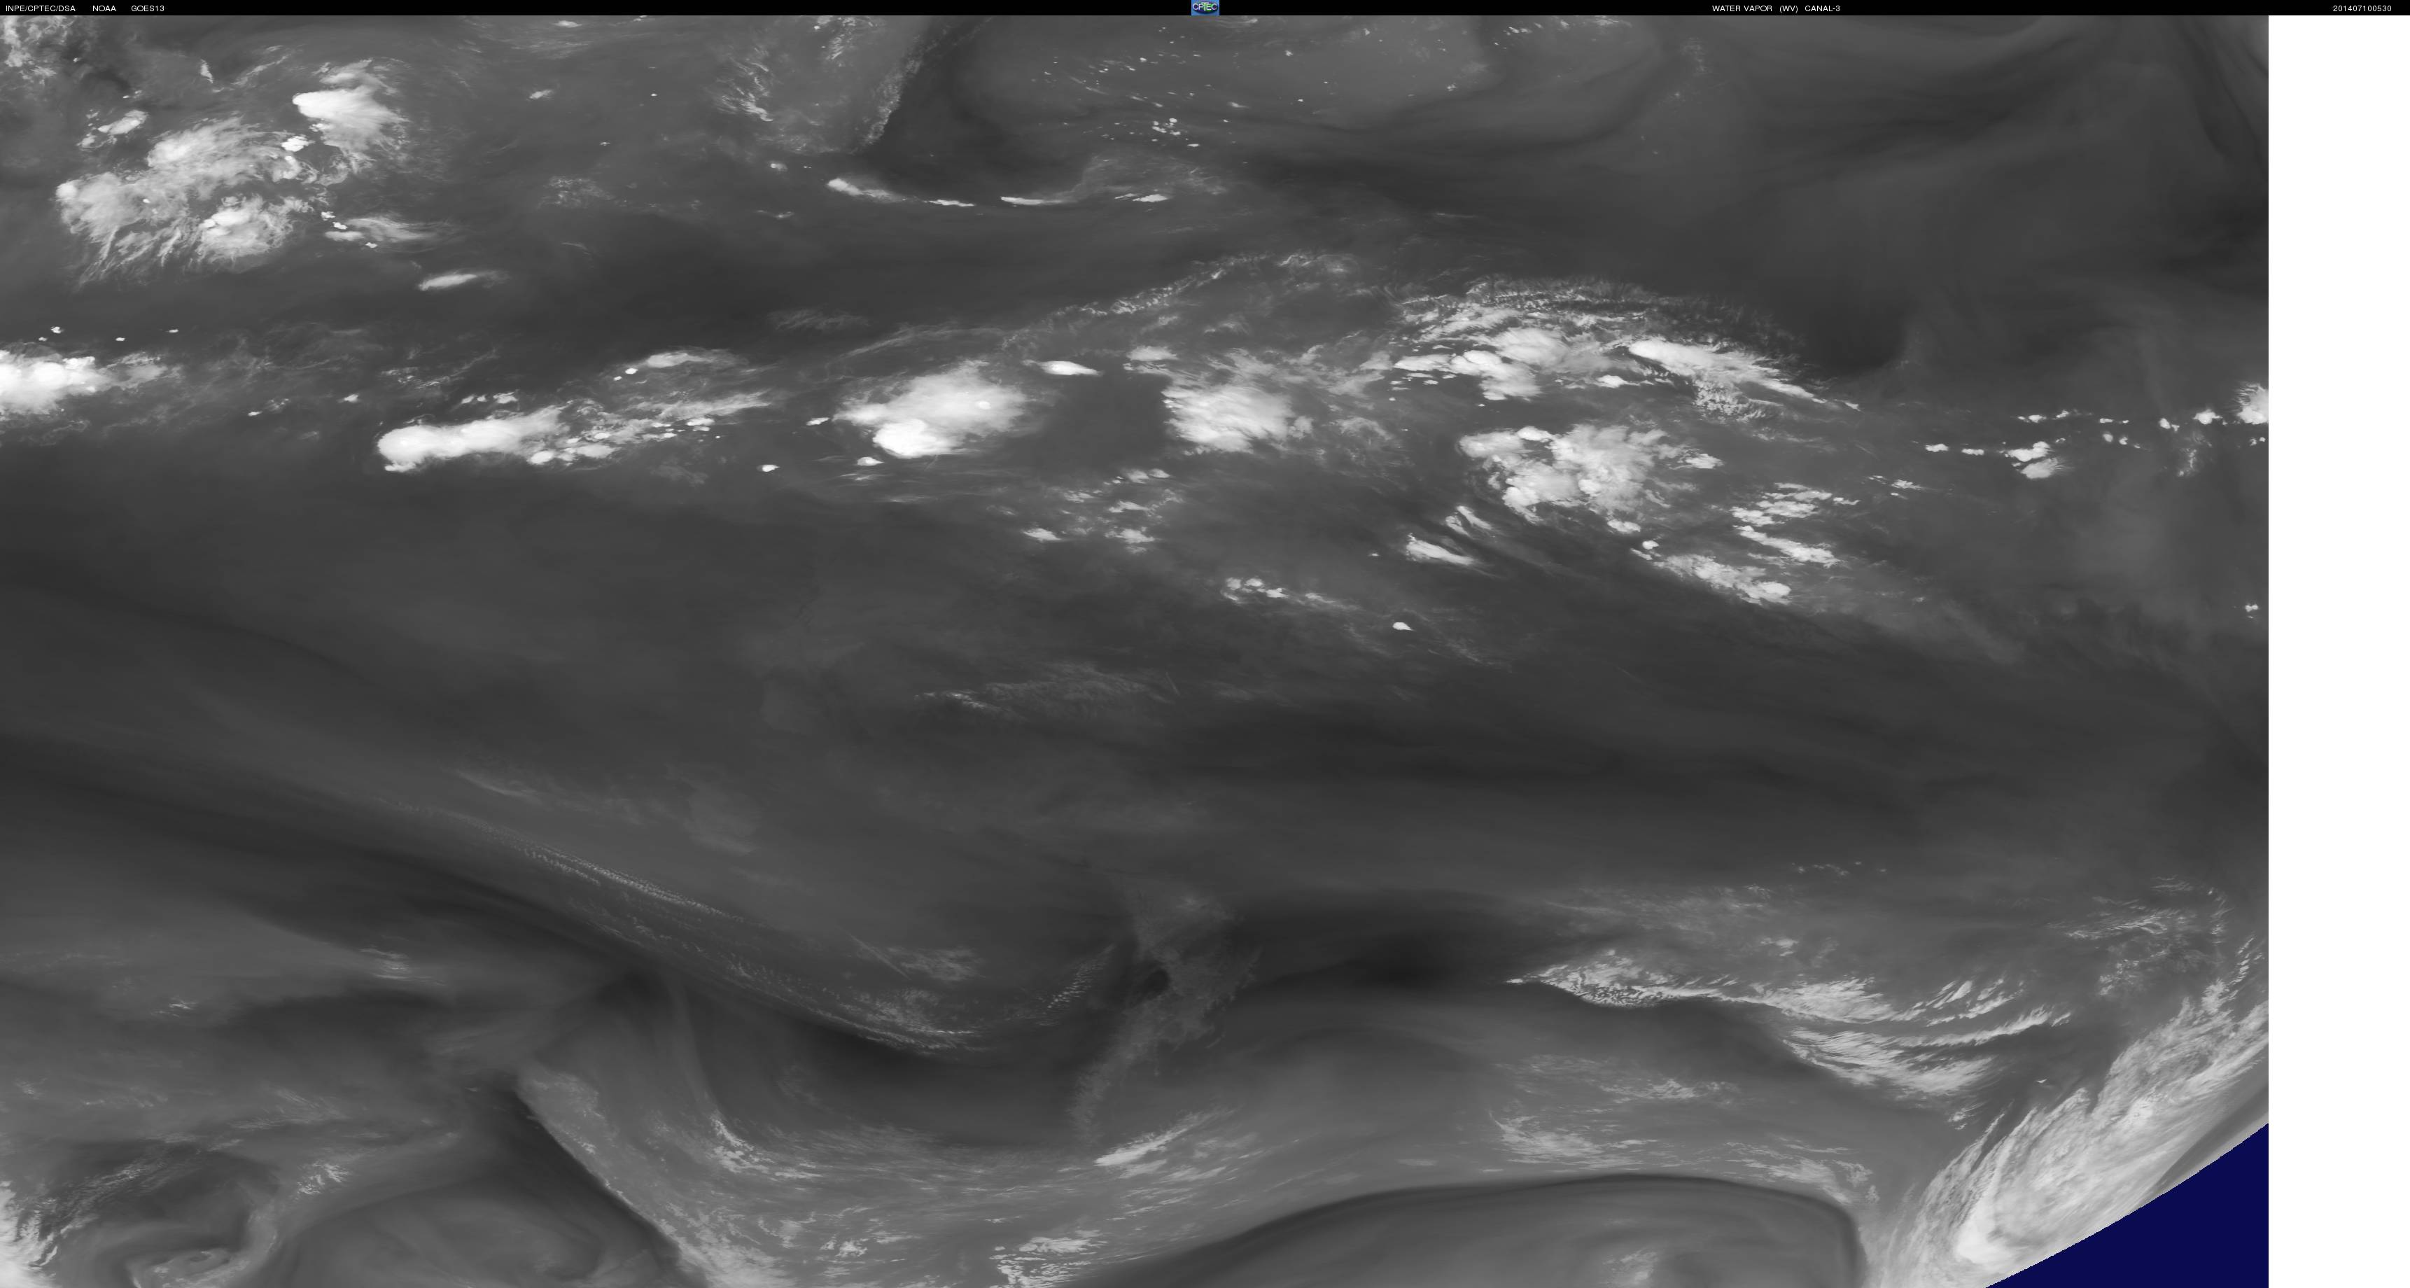Select the INPE/CPTEC/DSA header text
Screen dimensions: 2410x1288
click(x=40, y=8)
